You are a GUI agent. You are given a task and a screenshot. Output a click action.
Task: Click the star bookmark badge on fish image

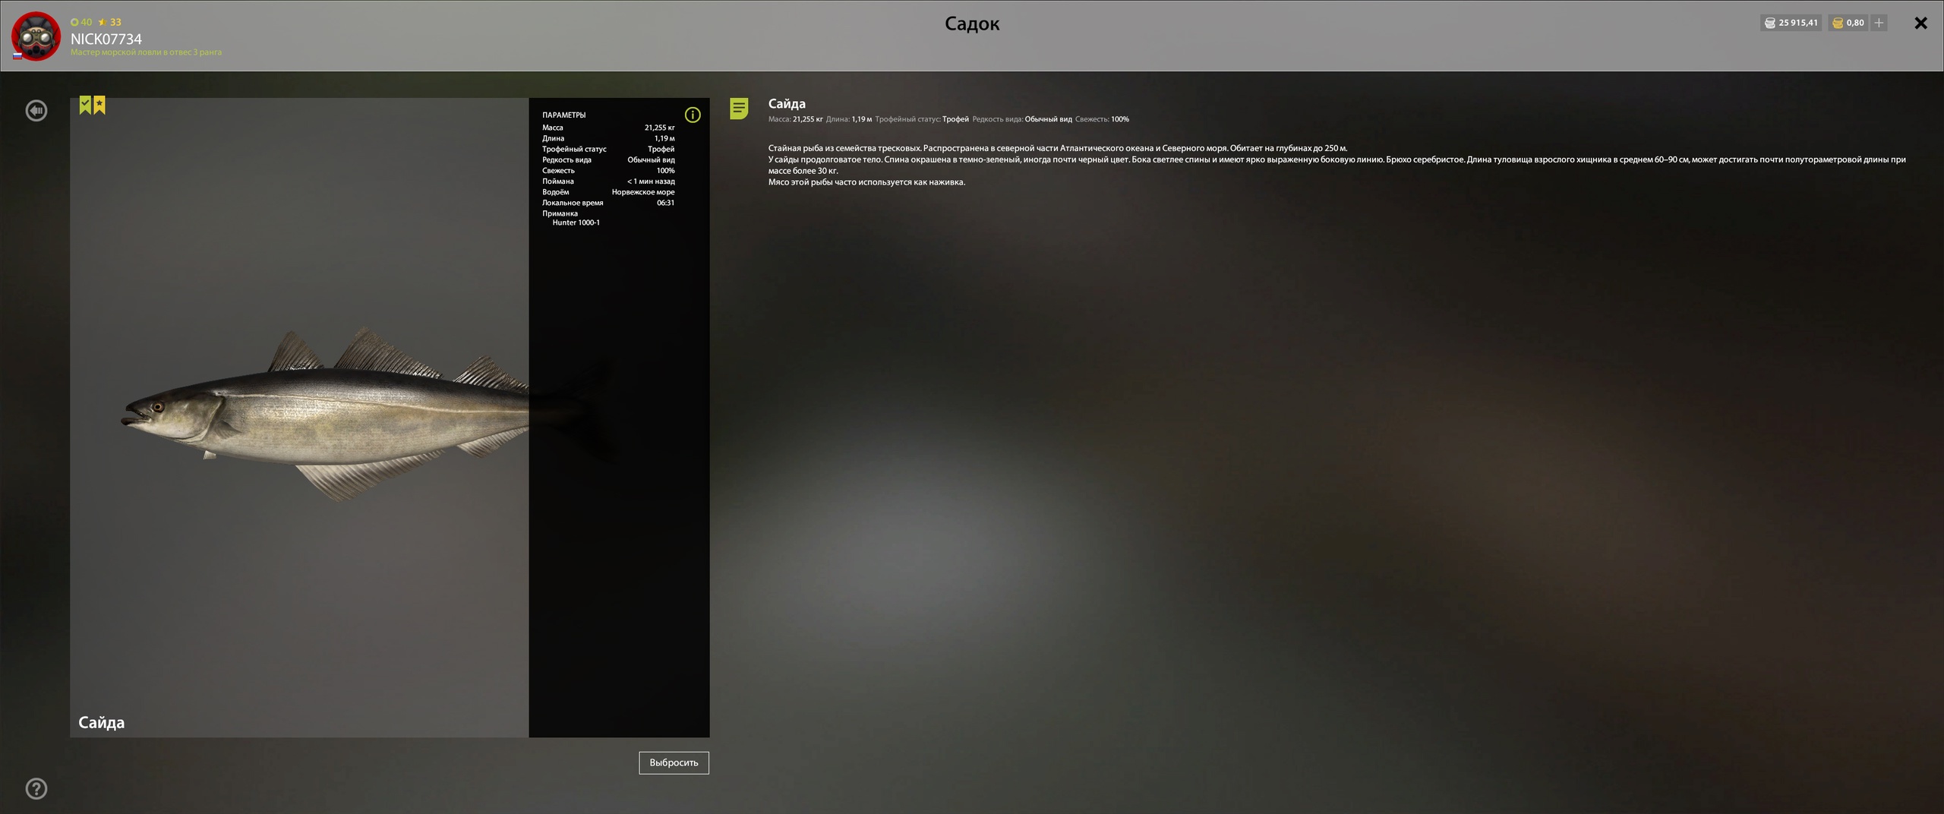tap(99, 106)
